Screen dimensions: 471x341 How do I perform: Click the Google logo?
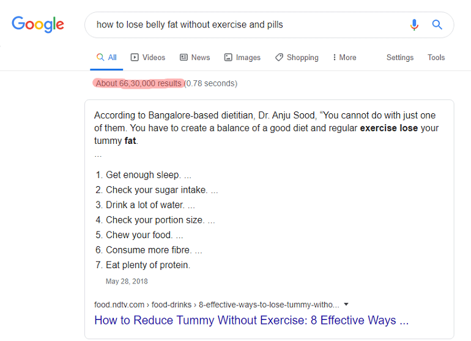(x=38, y=24)
